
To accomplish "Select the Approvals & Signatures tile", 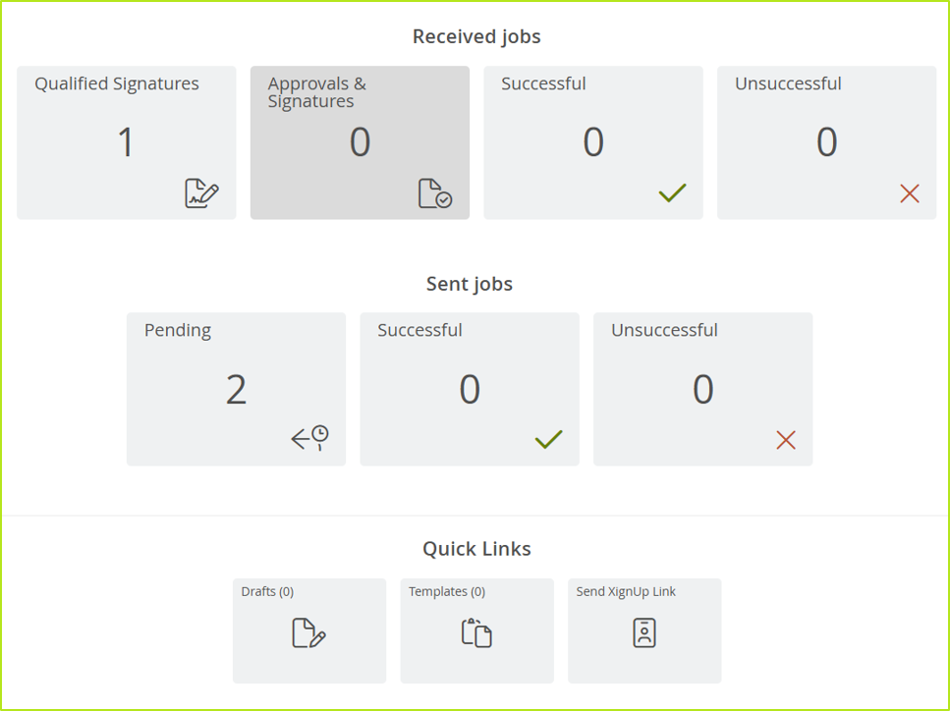I will pyautogui.click(x=360, y=141).
